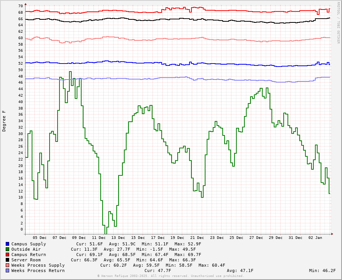342x280 pixels.
Task: Click the Campus Return Max: 69.7F value
Action: pyautogui.click(x=188, y=255)
